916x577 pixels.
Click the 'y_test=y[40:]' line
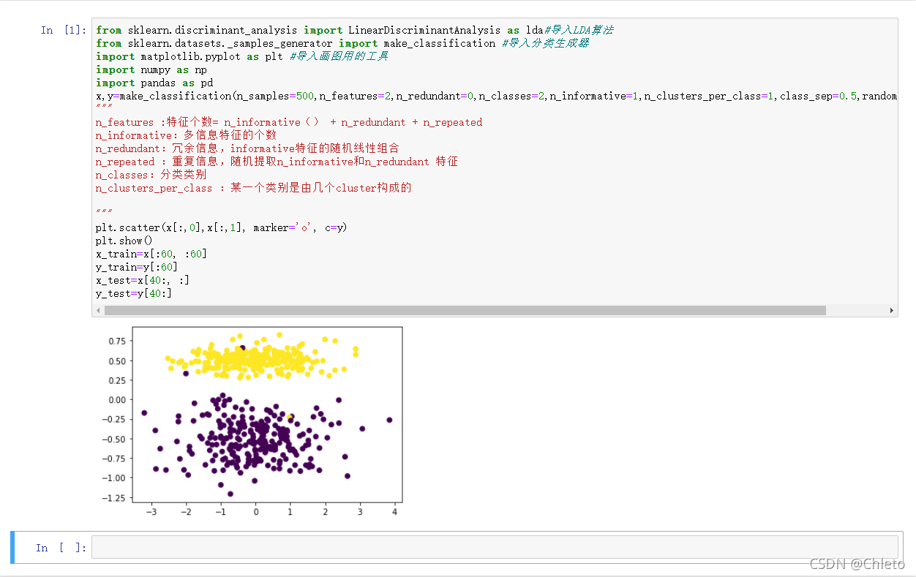click(134, 293)
